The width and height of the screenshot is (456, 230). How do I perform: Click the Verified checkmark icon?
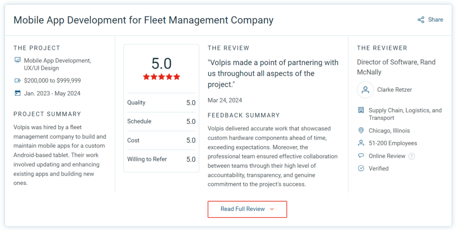(361, 168)
